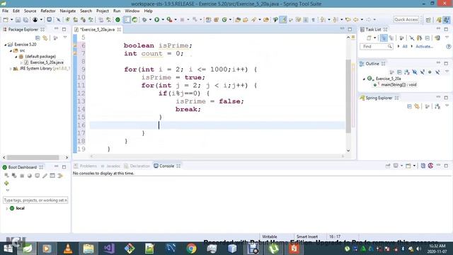Click the Debug bug icon in toolbar
This screenshot has width=453, height=255.
(x=144, y=20)
